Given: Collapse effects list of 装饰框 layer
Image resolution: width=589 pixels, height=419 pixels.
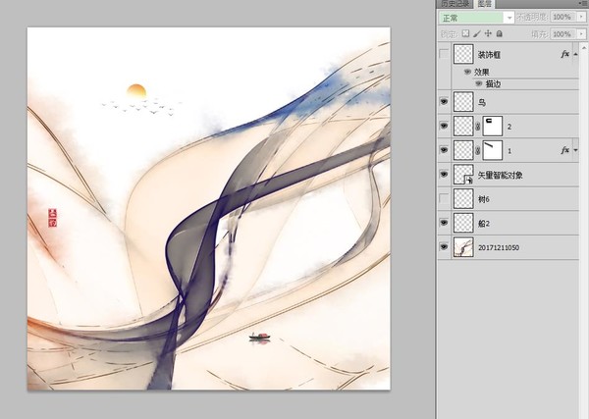Looking at the screenshot, I should [x=575, y=54].
